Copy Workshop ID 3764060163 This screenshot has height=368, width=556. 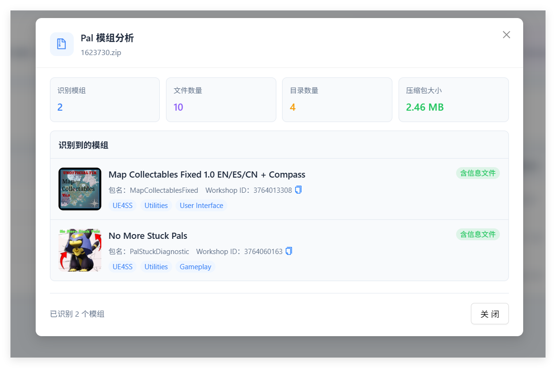coord(289,251)
